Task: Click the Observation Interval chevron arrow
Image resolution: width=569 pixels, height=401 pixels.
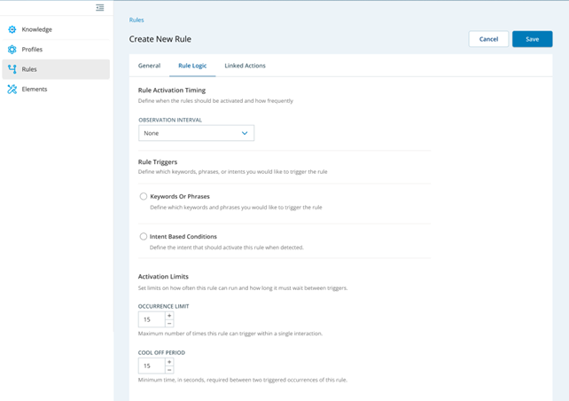Action: point(245,133)
